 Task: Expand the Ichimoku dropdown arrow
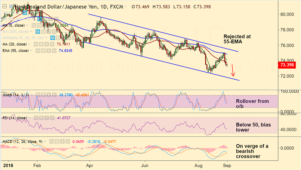tap(46, 38)
